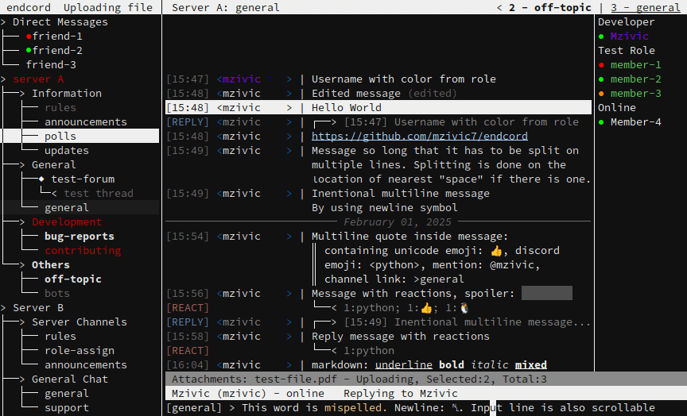Select the polls channel in server A

[x=60, y=137]
